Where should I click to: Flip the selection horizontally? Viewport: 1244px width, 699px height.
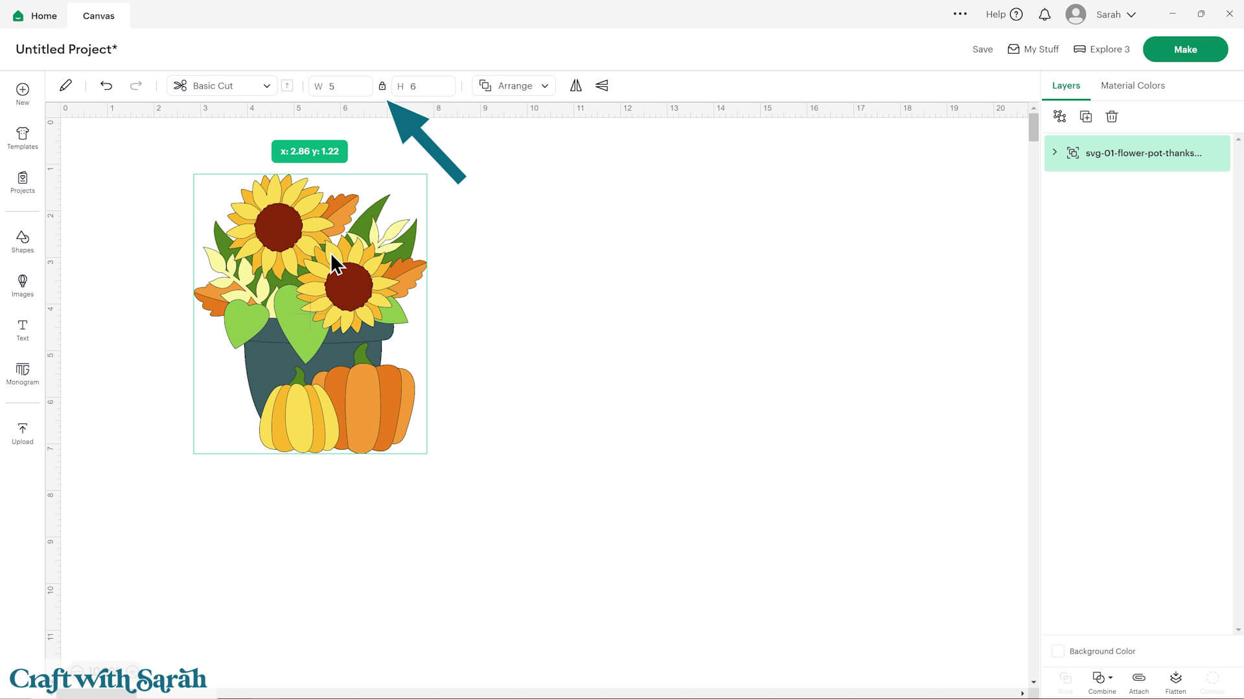[575, 85]
